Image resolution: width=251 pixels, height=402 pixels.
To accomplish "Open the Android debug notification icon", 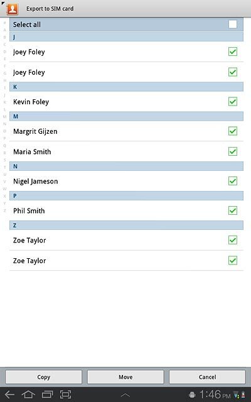I will tap(192, 395).
